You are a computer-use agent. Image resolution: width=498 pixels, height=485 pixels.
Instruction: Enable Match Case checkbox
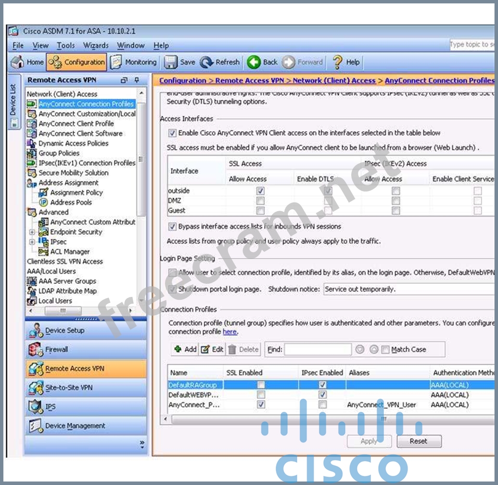pos(385,350)
